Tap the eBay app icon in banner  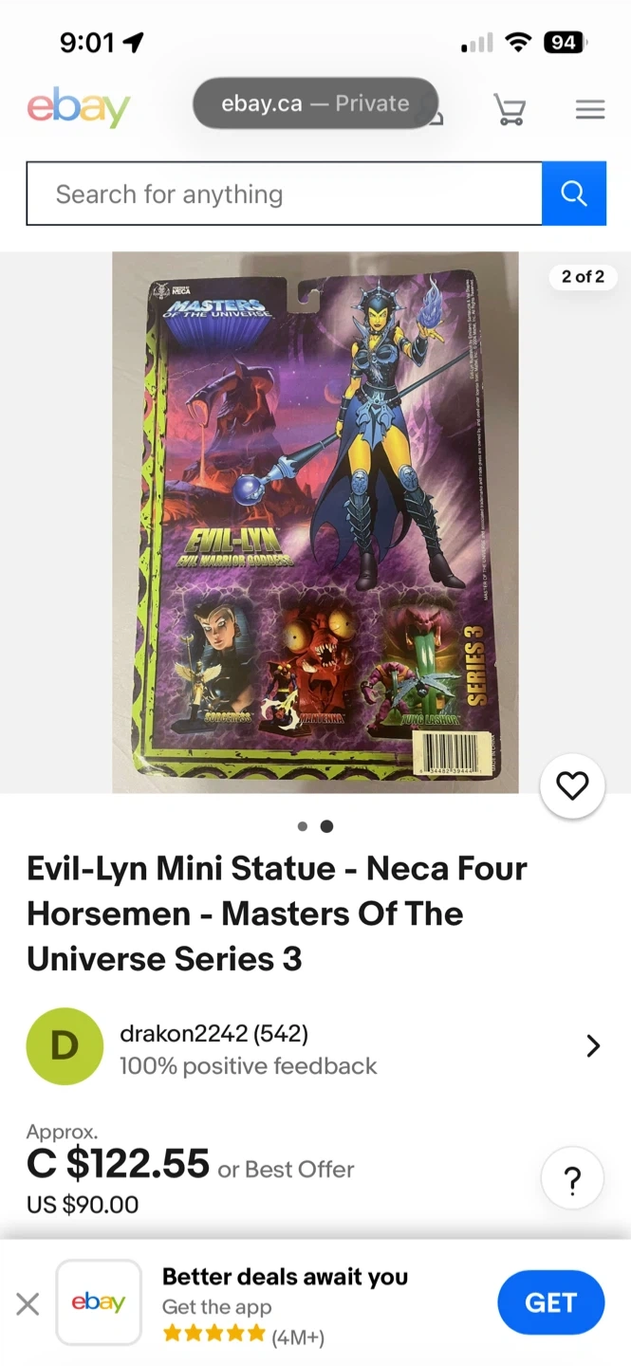99,1302
